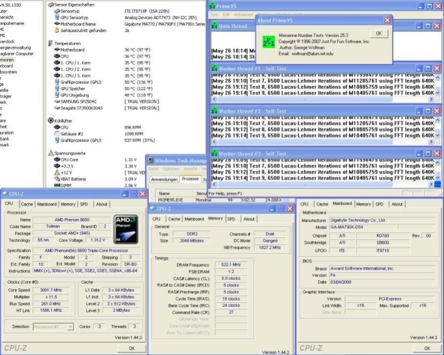Click OK in the About Prime95 dialog
Screen dimensions: 444x355
point(379,34)
